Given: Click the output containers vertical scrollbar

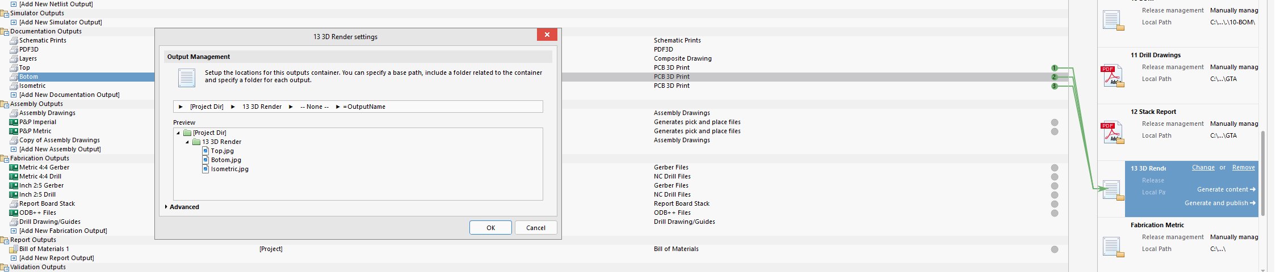Looking at the screenshot, I should click(x=1263, y=173).
